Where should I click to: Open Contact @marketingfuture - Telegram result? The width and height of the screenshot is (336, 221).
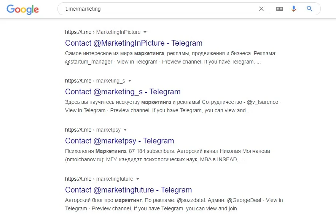click(x=128, y=190)
